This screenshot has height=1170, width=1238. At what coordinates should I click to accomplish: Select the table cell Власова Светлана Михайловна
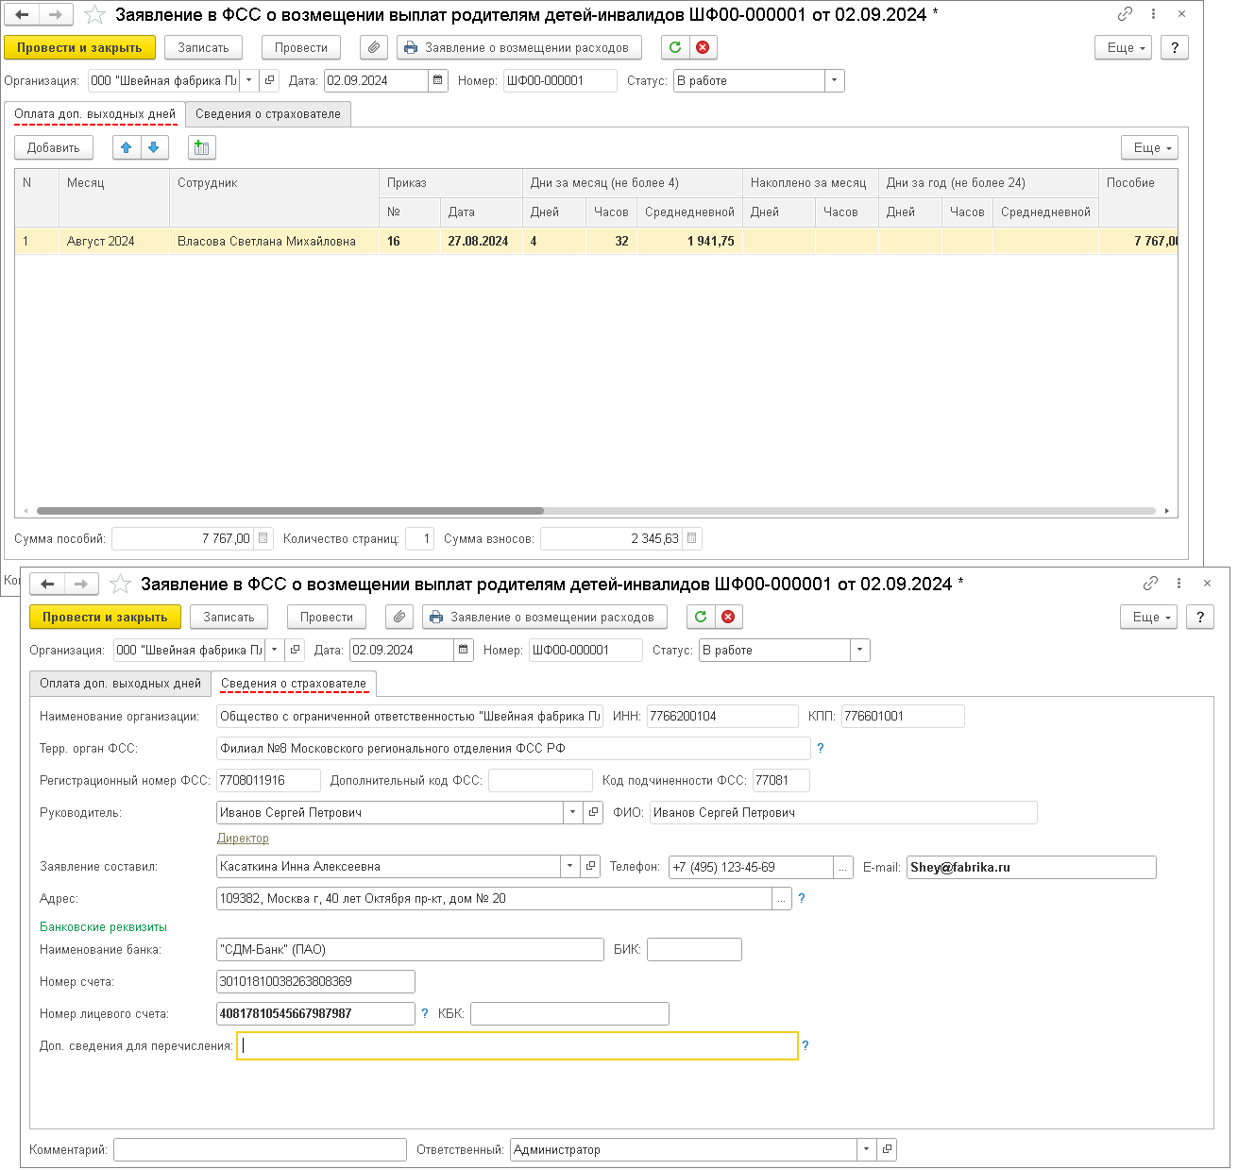(x=274, y=241)
